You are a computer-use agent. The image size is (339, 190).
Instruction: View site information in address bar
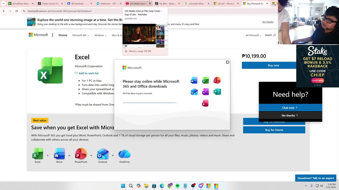point(24,11)
